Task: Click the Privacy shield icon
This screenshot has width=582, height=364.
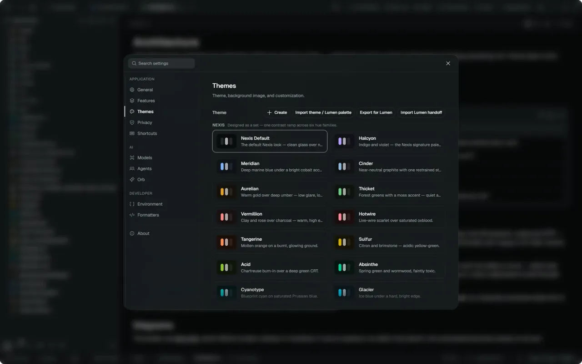Action: tap(132, 122)
